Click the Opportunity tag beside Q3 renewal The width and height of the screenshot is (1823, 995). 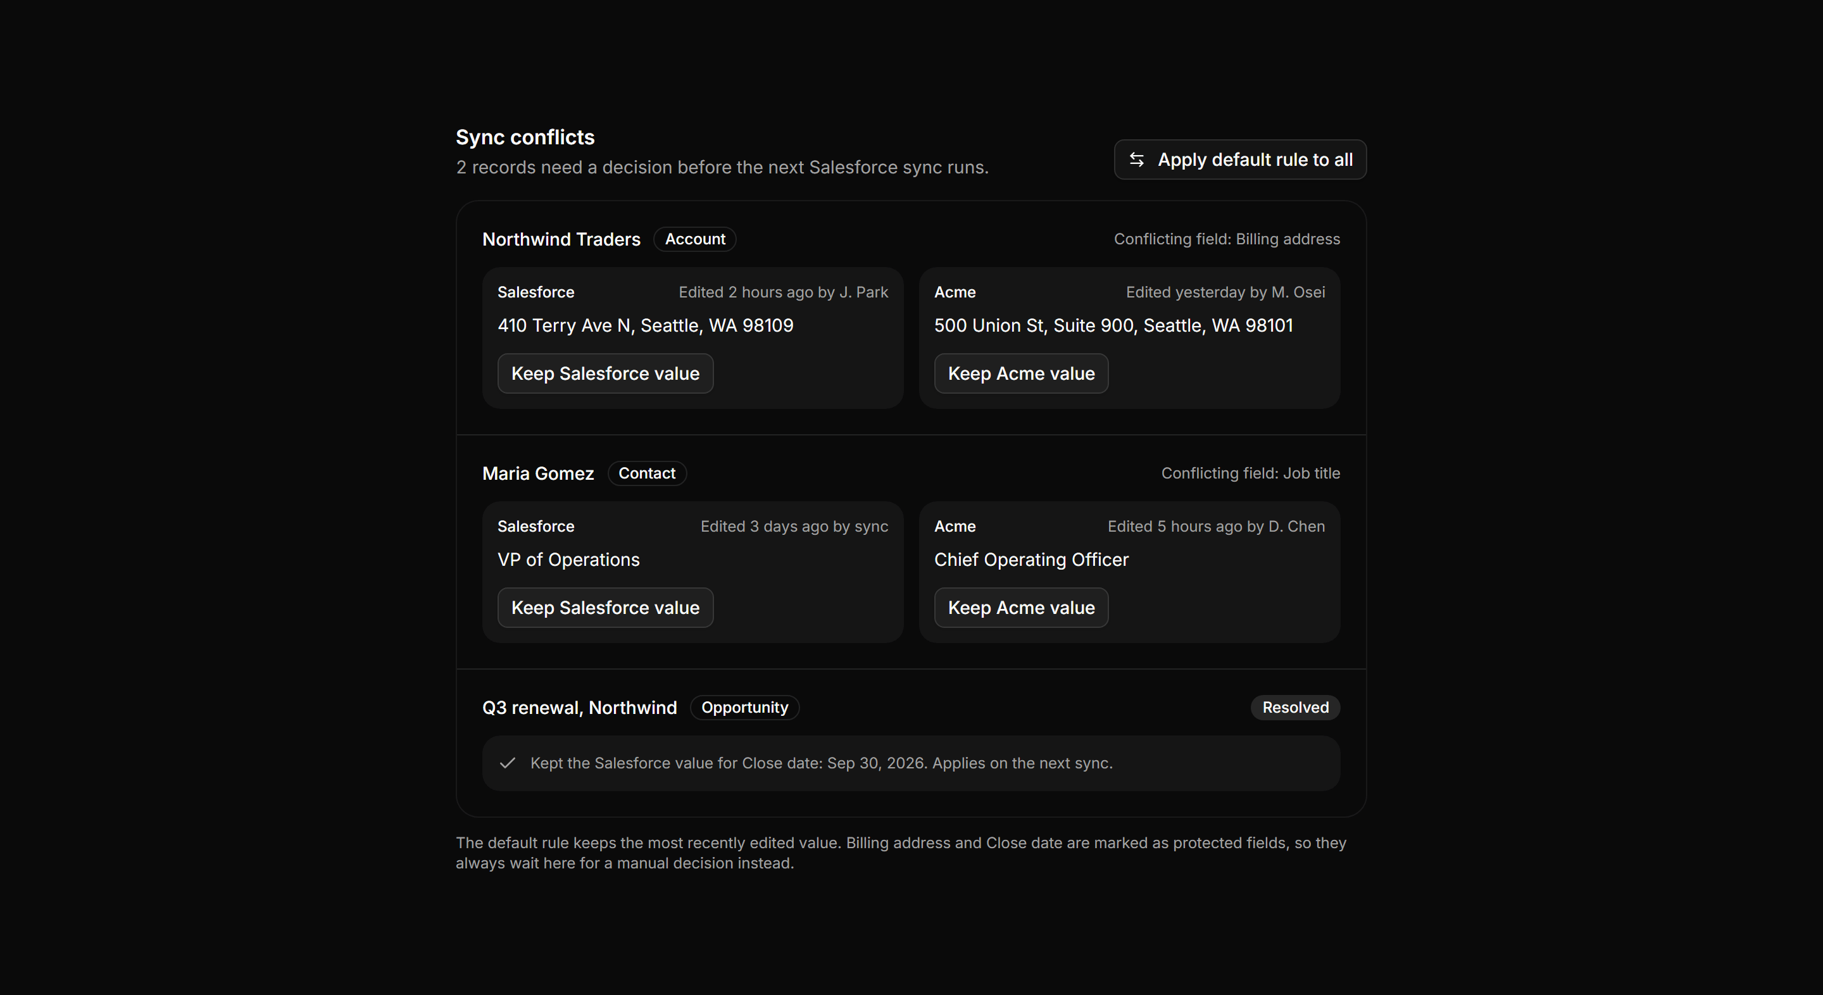(x=744, y=708)
